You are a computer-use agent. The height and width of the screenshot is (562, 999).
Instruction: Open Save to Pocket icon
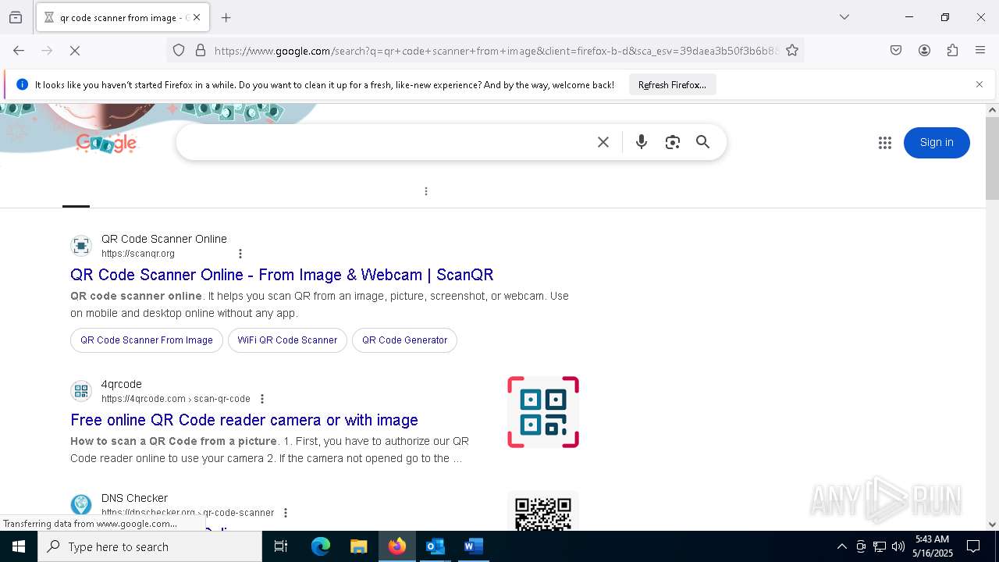(896, 51)
